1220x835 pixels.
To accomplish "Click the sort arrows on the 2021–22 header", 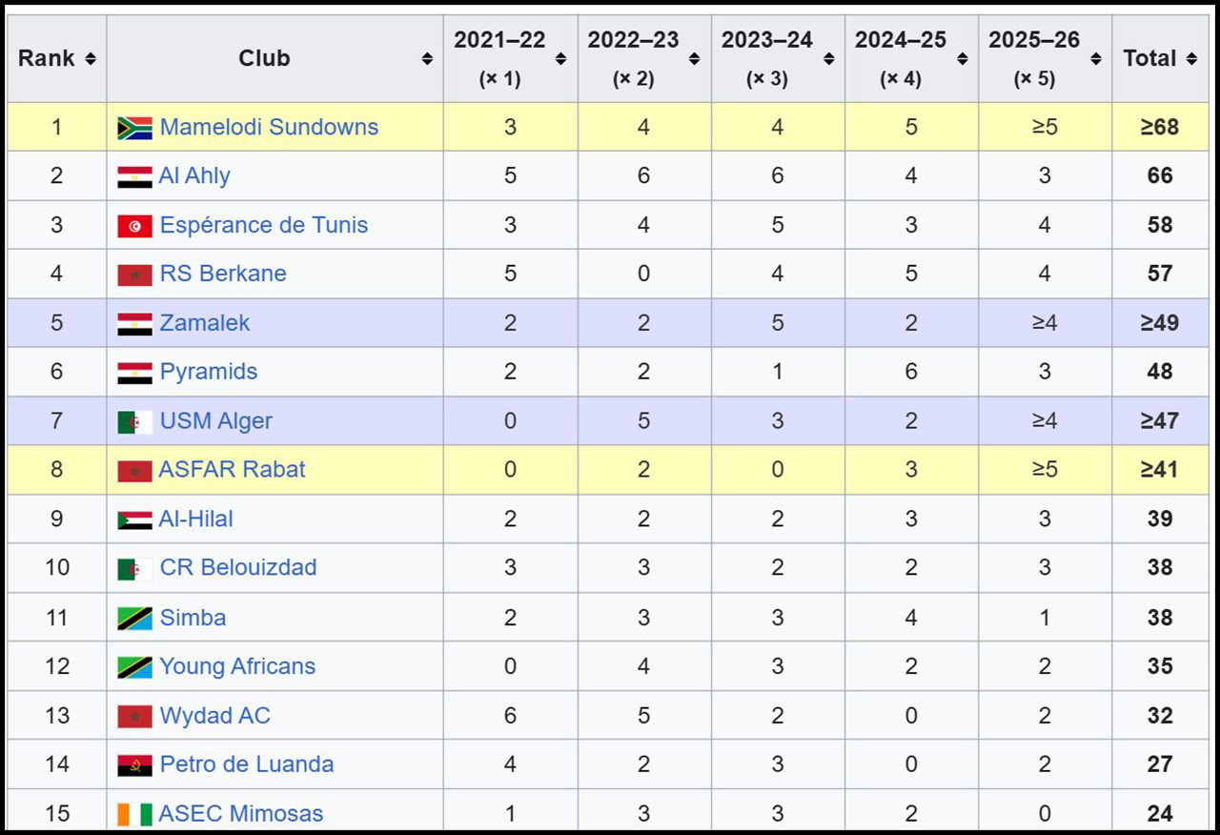I will click(x=559, y=58).
